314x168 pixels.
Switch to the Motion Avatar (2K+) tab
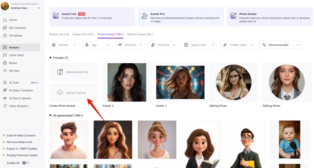tap(140, 34)
